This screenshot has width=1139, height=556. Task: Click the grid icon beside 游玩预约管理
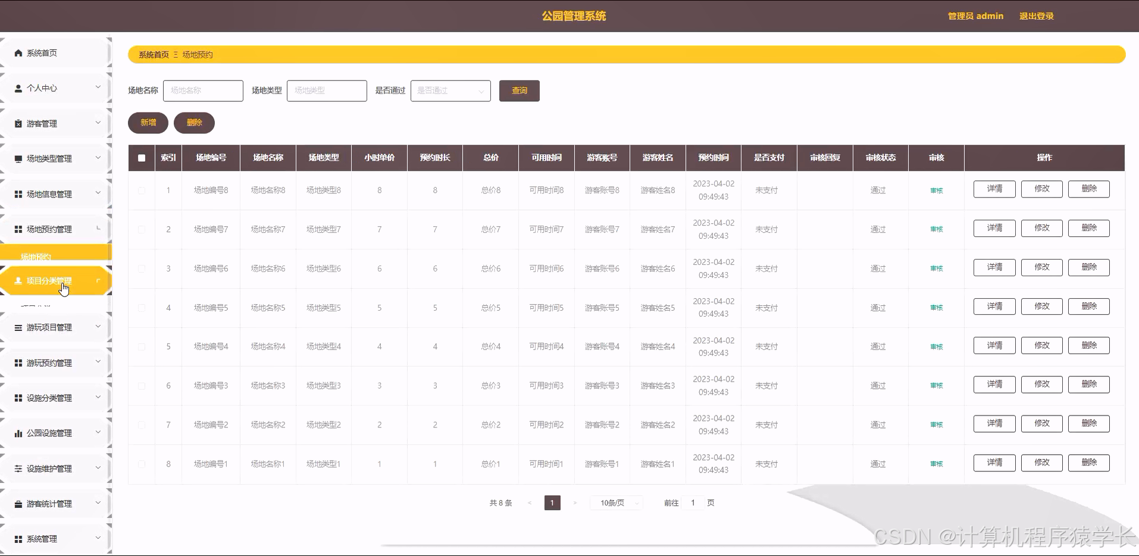[x=18, y=363]
